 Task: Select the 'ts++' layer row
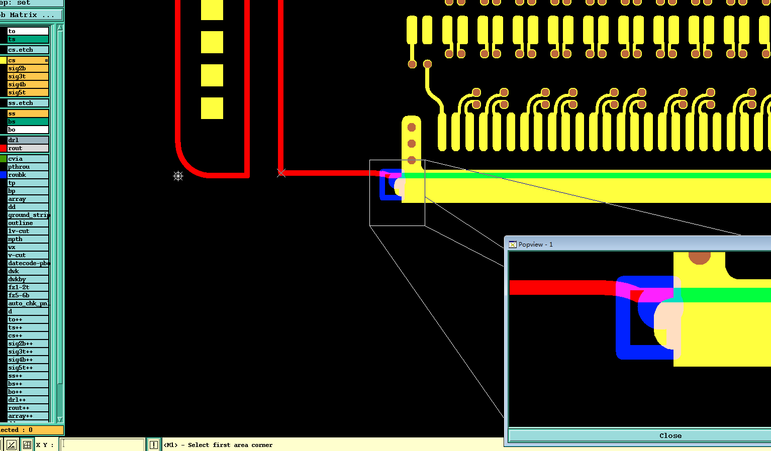click(x=28, y=327)
